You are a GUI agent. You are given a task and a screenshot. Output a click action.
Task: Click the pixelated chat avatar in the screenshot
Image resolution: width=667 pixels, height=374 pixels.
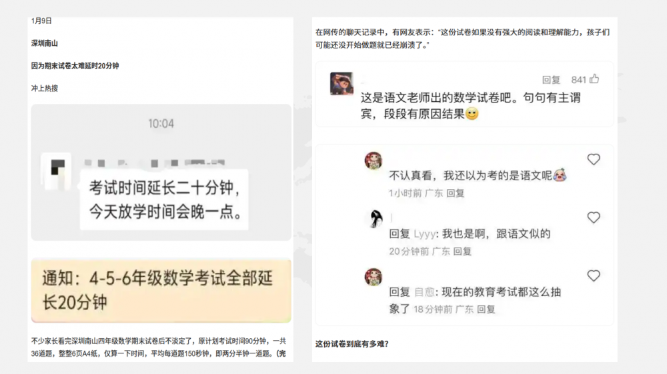[x=57, y=170]
